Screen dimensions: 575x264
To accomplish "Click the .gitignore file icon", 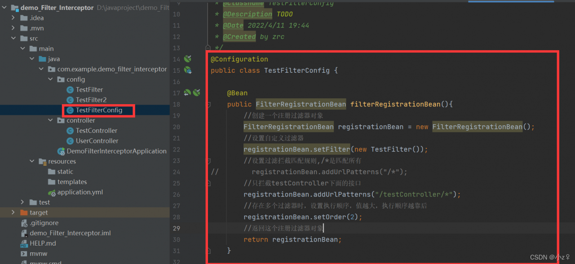I will coord(24,223).
